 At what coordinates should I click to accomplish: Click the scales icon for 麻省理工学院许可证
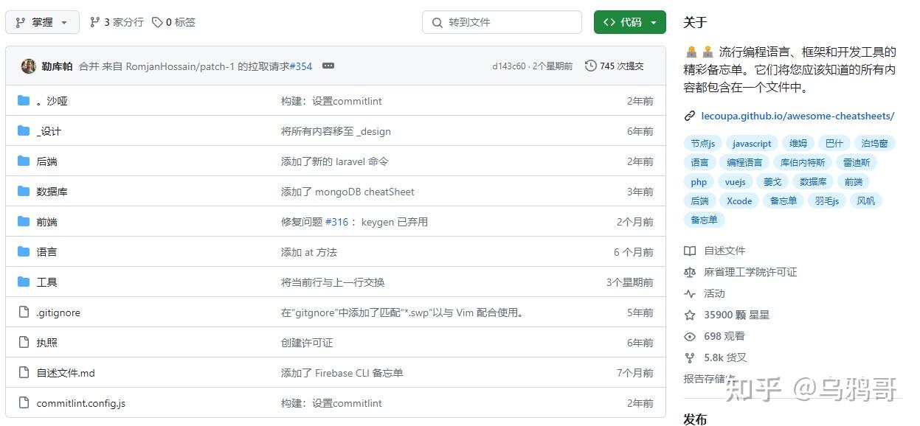click(x=690, y=271)
